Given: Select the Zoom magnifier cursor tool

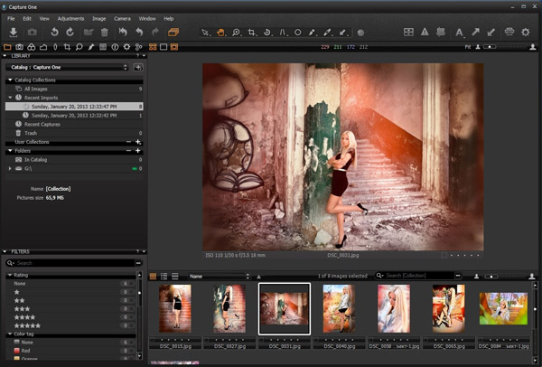Looking at the screenshot, I should click(237, 33).
